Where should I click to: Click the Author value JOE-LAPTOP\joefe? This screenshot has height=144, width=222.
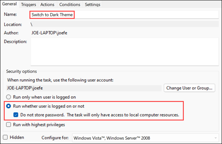[x=49, y=33]
